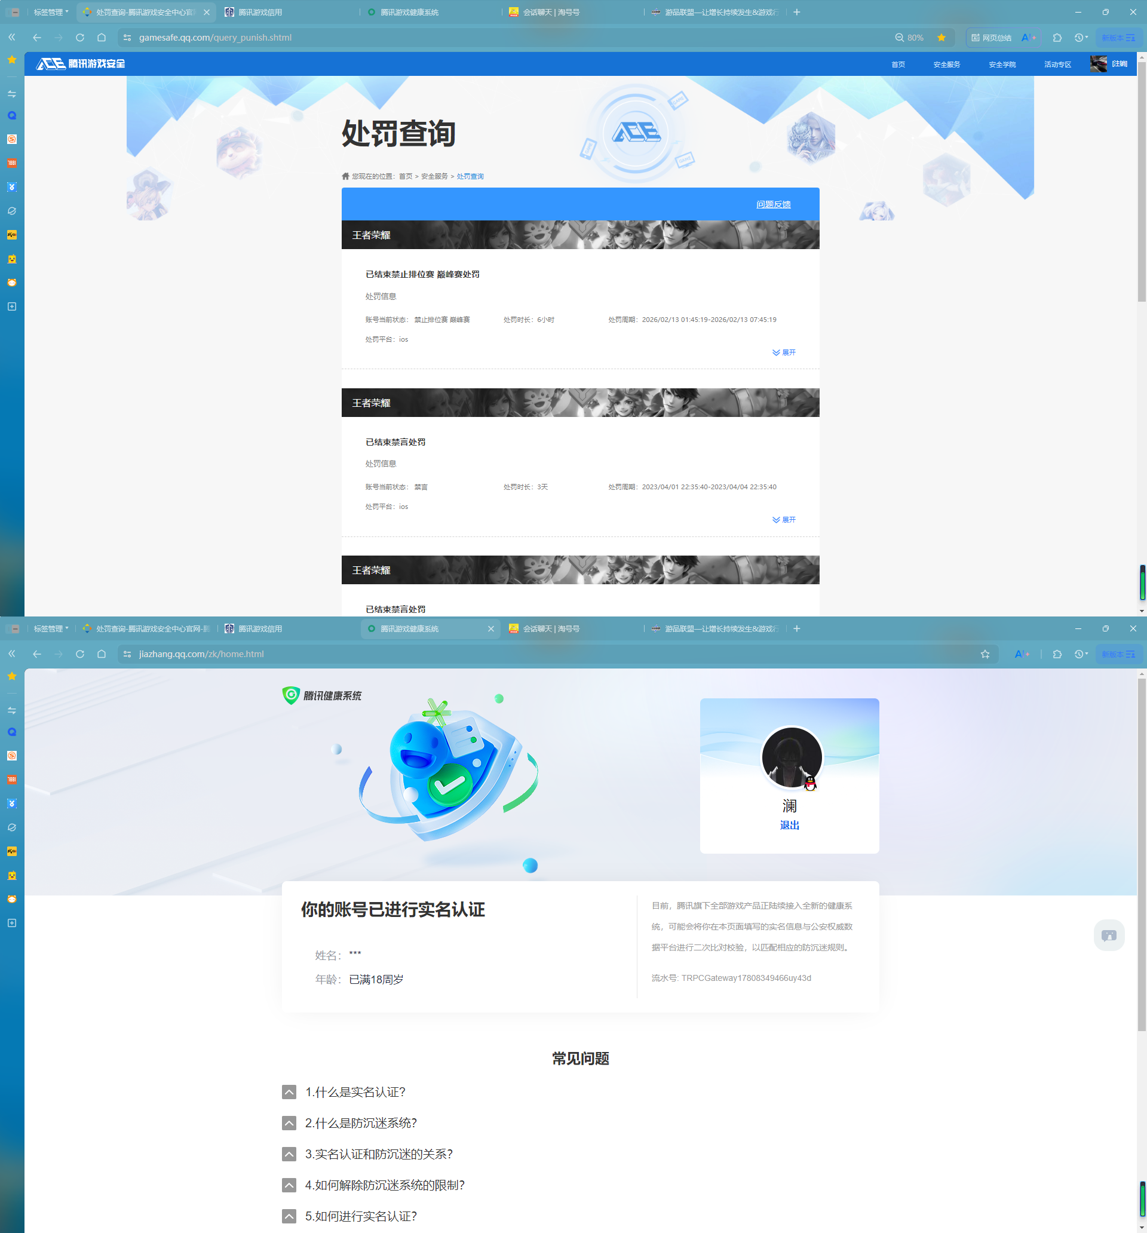1147x1233 pixels.
Task: Open 标签管理 dropdown in bottom window
Action: click(51, 628)
